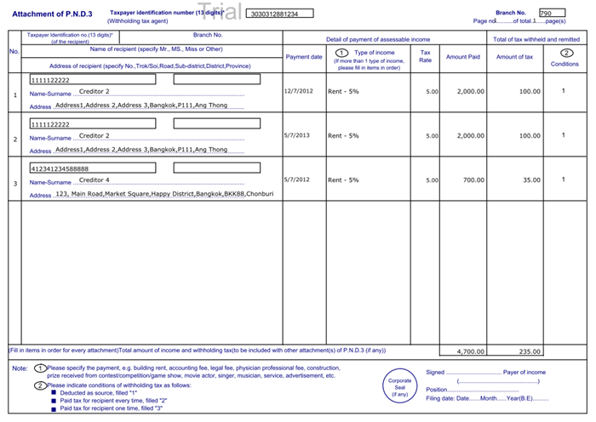Viewport: 596px width, 422px height.
Task: Click the Branch No. field showing 790
Action: [x=552, y=13]
